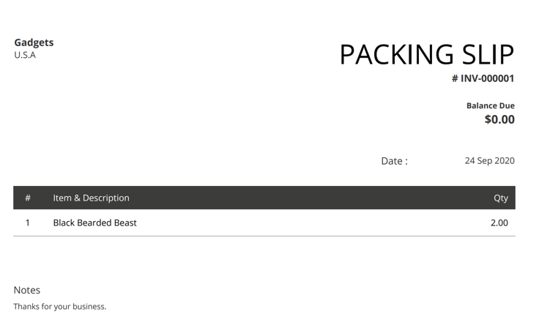Click the Date label
The height and width of the screenshot is (317, 539).
[391, 161]
